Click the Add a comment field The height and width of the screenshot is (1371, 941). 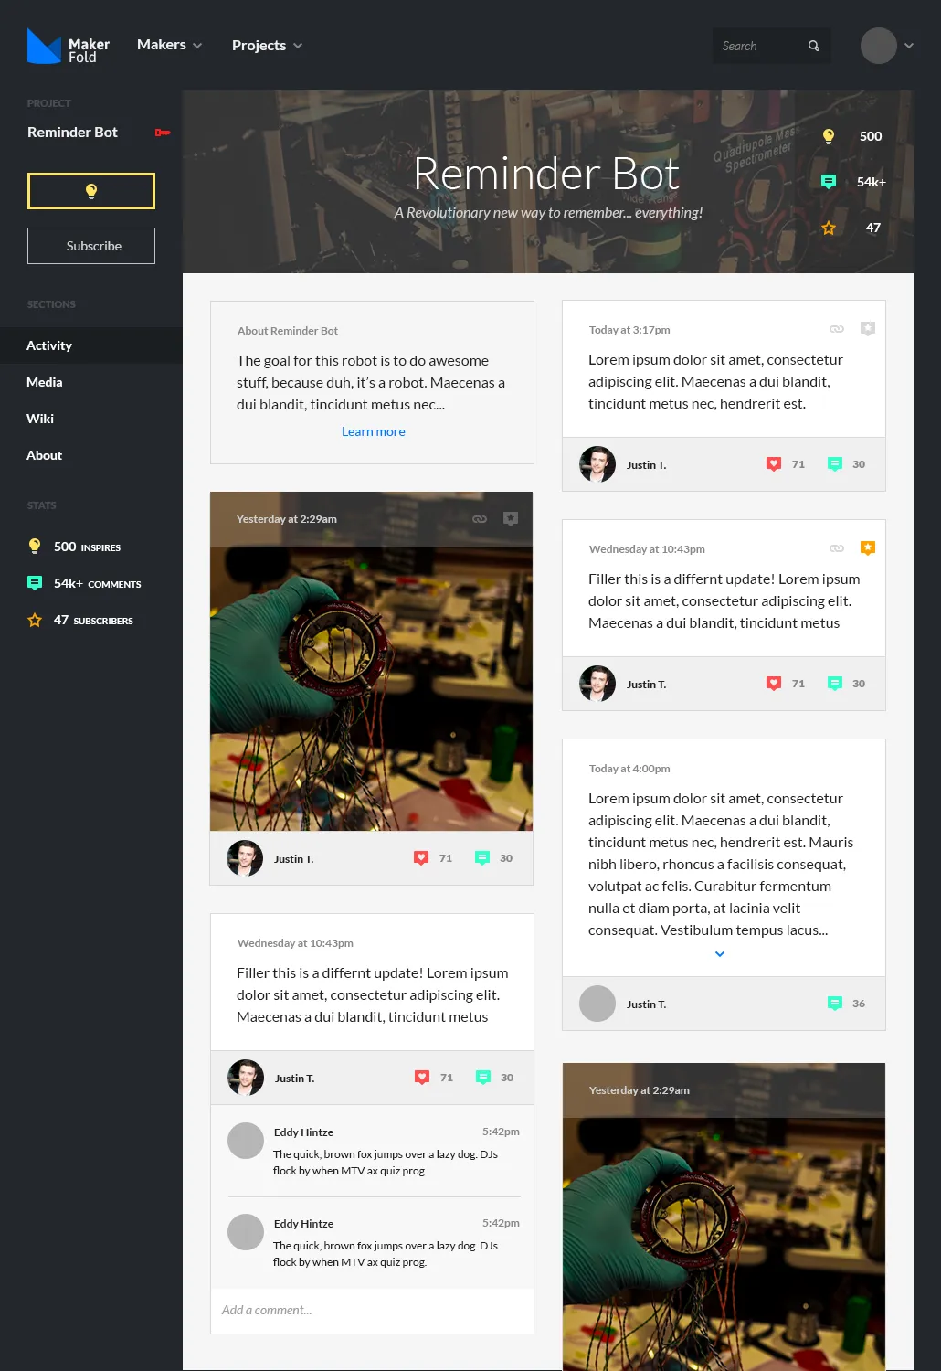372,1311
